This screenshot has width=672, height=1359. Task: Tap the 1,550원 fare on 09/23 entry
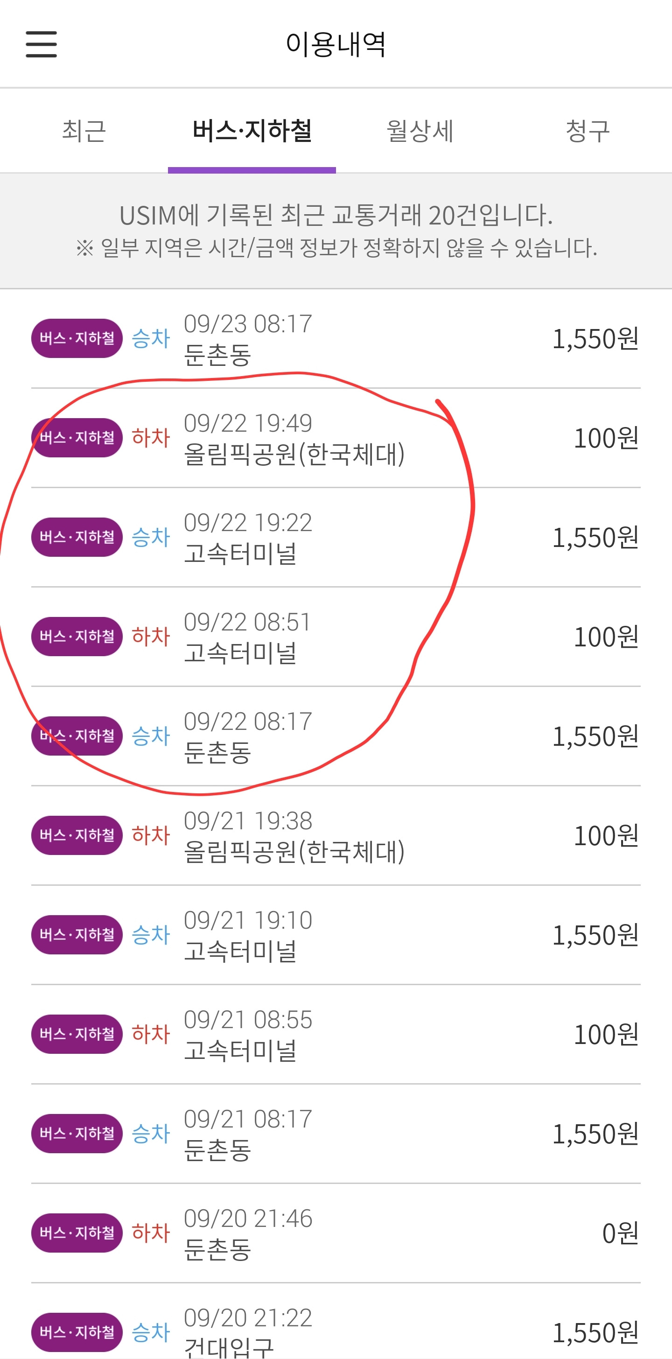coord(595,339)
